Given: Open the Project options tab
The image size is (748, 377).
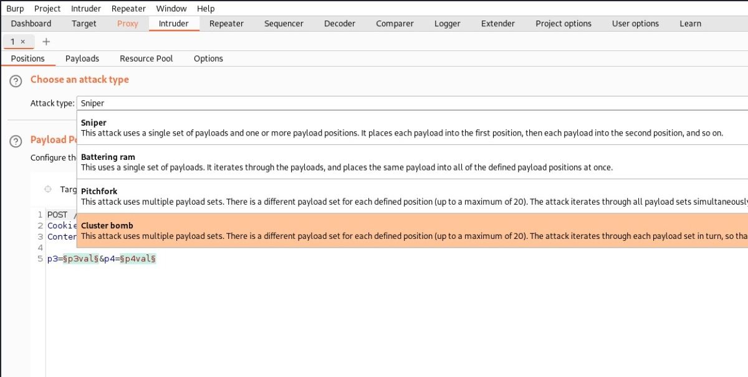Looking at the screenshot, I should coord(563,24).
